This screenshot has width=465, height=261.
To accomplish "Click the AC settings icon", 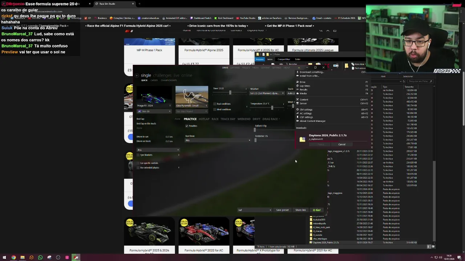I will [298, 113].
